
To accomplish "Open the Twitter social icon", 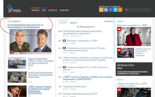I will point(115,10).
